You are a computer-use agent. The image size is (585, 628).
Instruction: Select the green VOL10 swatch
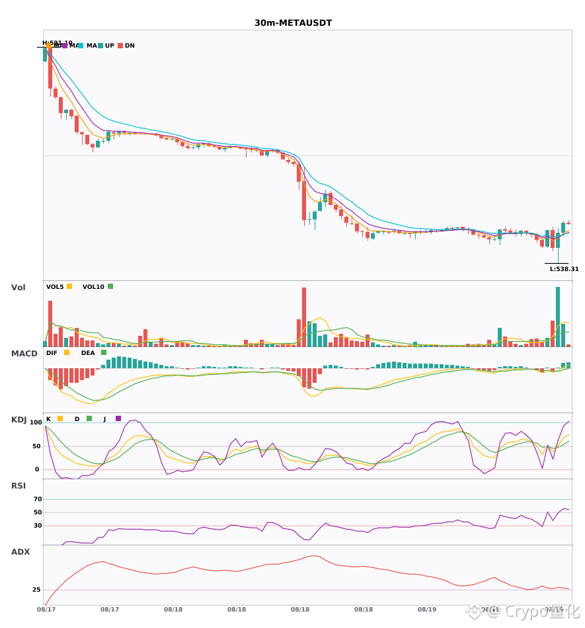pyautogui.click(x=110, y=286)
